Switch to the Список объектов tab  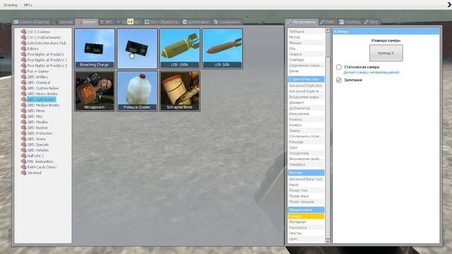click(x=32, y=22)
